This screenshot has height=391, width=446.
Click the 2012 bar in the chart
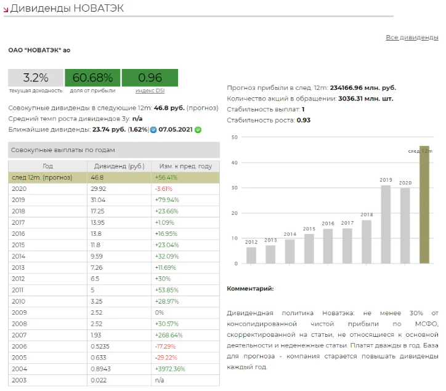(x=251, y=255)
